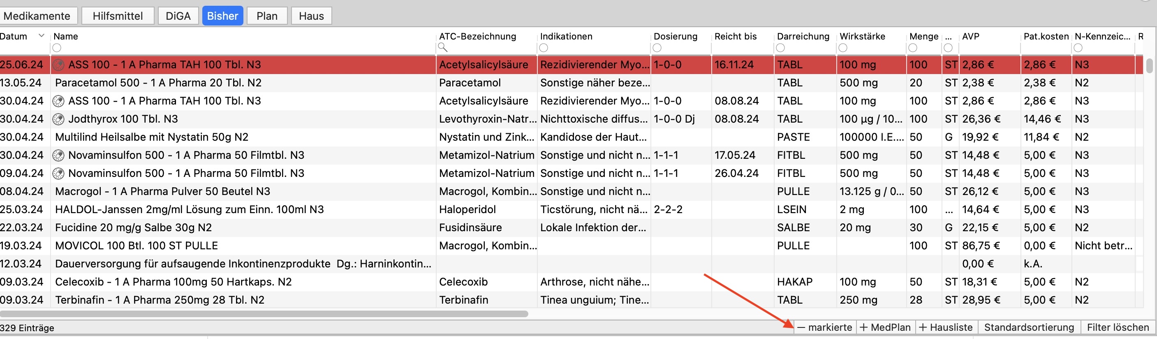This screenshot has height=339, width=1157.
Task: Click the '329 Einträge' status text
Action: click(27, 328)
